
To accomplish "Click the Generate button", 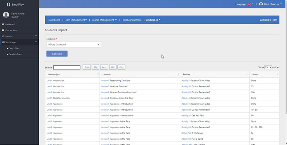I will pos(57,54).
